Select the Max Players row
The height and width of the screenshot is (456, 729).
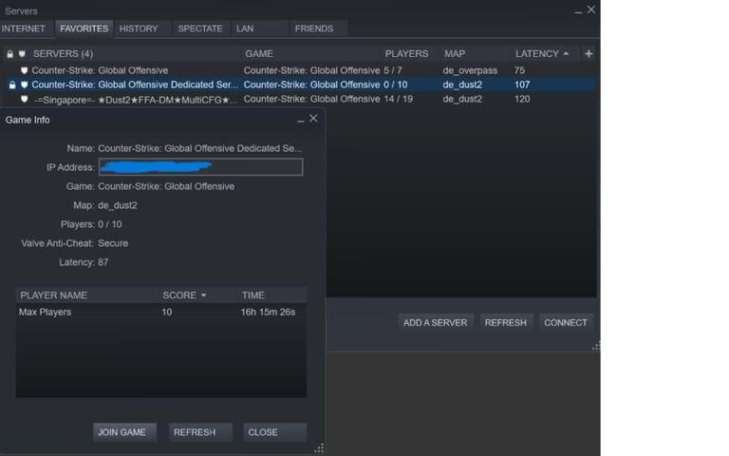pyautogui.click(x=161, y=313)
